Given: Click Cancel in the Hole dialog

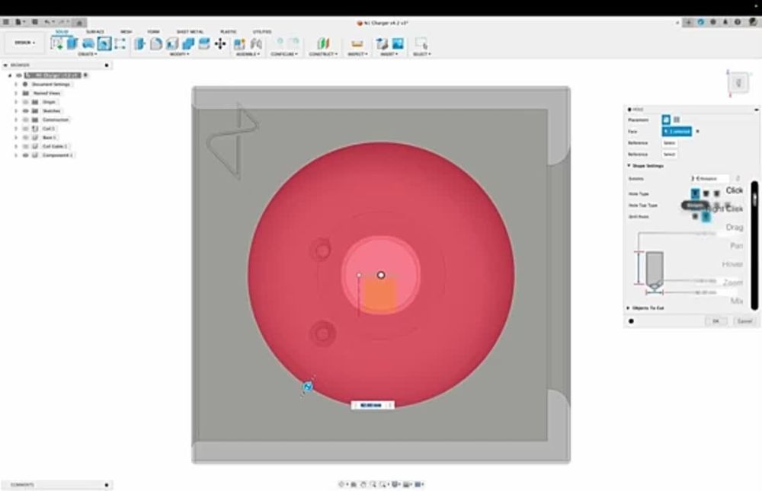Looking at the screenshot, I should coord(744,321).
